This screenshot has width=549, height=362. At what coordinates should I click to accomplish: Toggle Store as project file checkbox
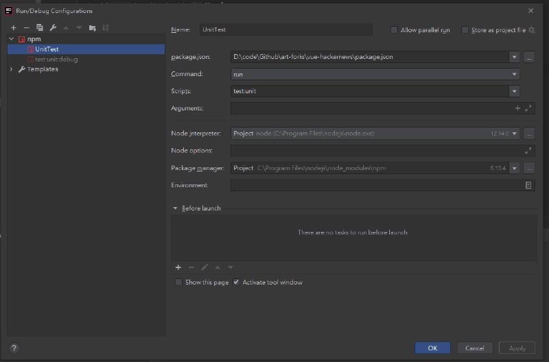coord(465,30)
